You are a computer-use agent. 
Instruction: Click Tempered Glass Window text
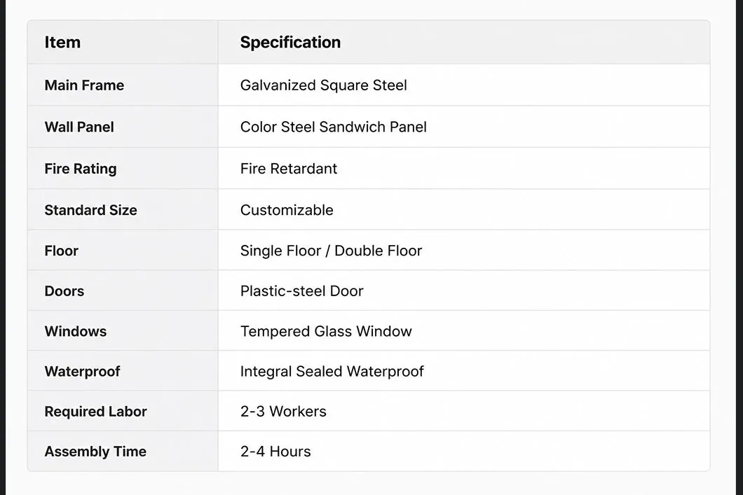pos(326,331)
